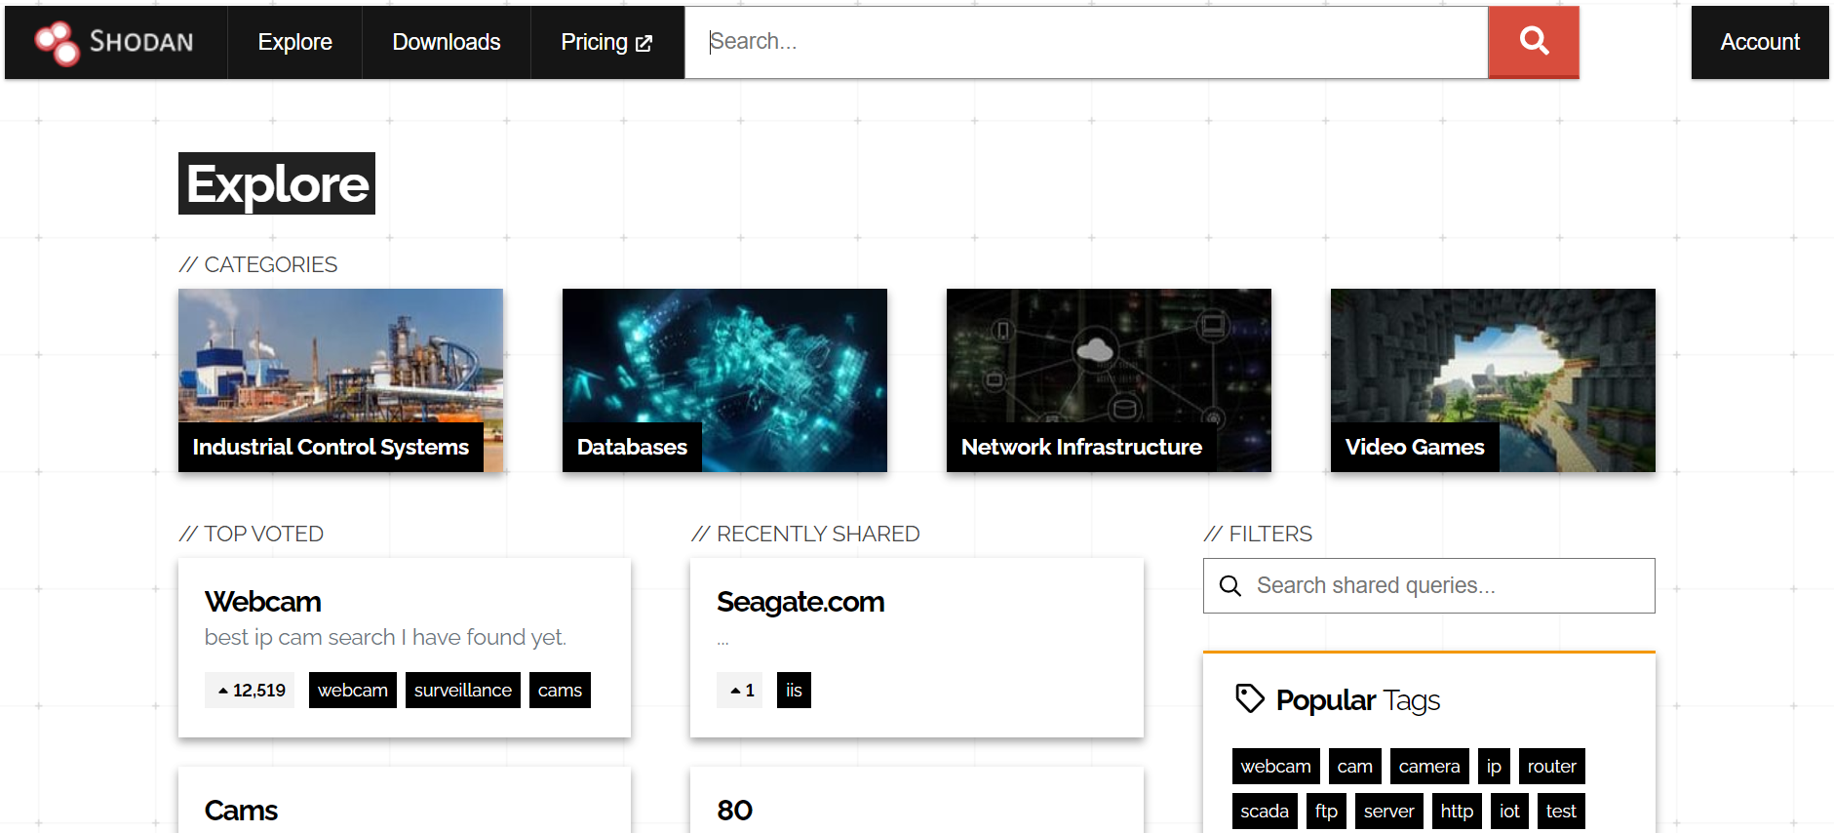Select the ip popular tag
The image size is (1834, 833).
pos(1494,767)
